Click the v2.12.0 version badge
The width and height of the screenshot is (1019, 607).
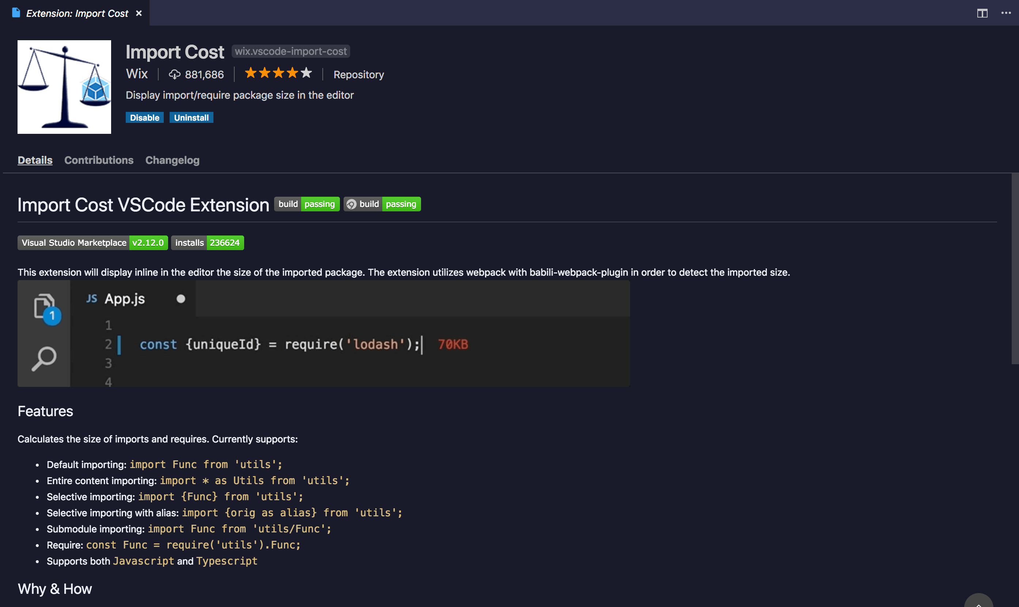[147, 242]
